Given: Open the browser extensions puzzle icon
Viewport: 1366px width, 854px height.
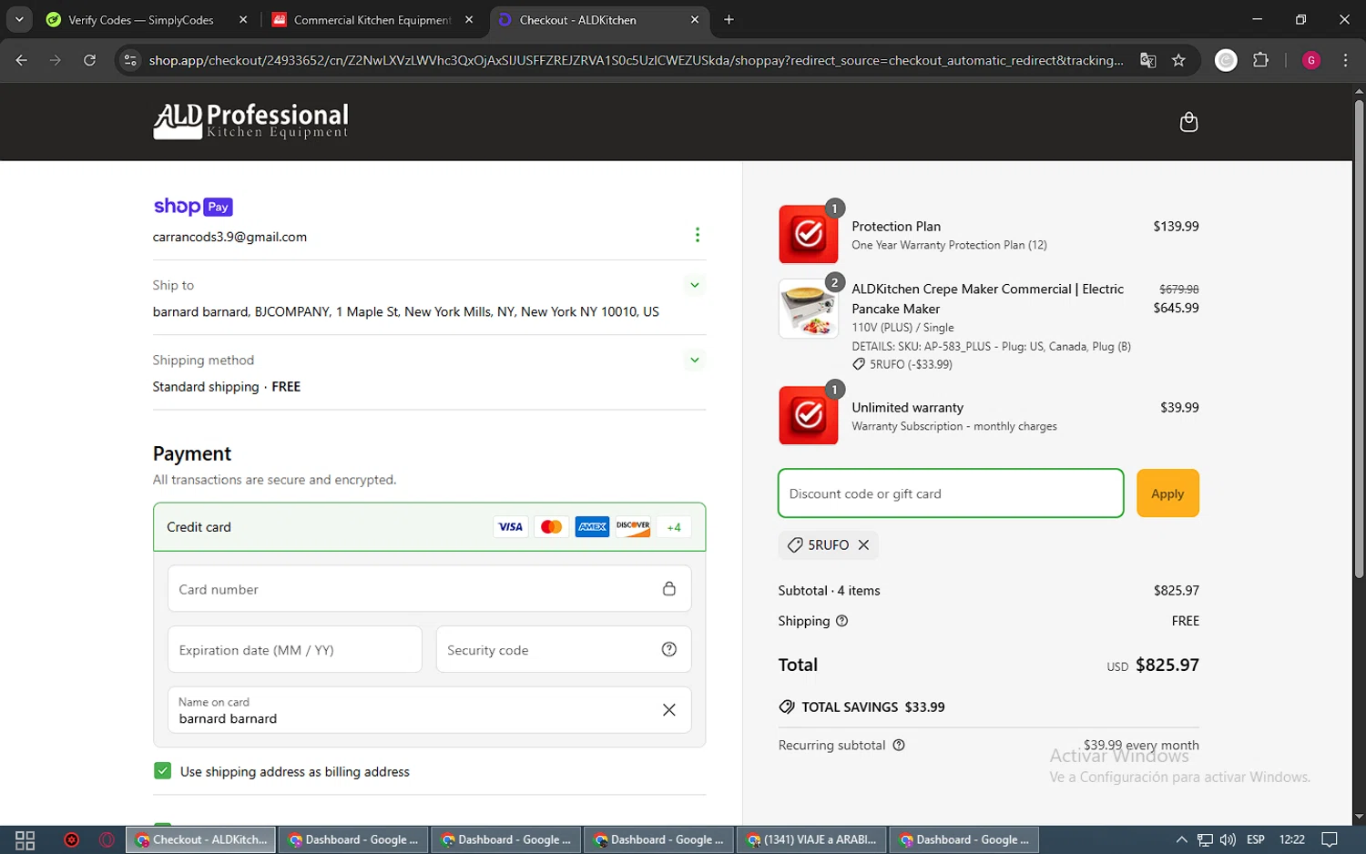Looking at the screenshot, I should (1260, 60).
